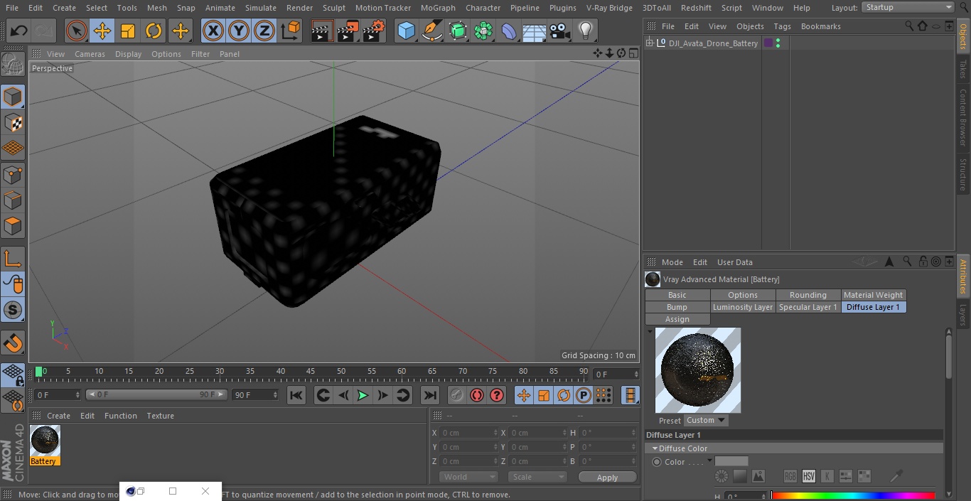Pick color with eyedropper icon

tap(897, 475)
